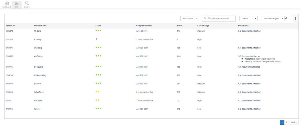Viewport: 301px width, 126px height.
Task: Click the Score column header
Action: [180, 25]
